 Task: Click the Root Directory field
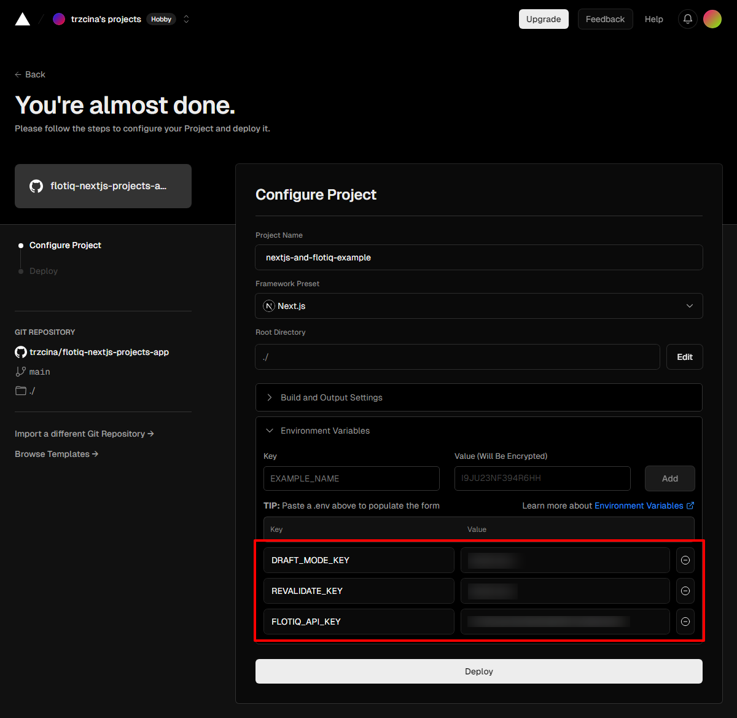(458, 357)
